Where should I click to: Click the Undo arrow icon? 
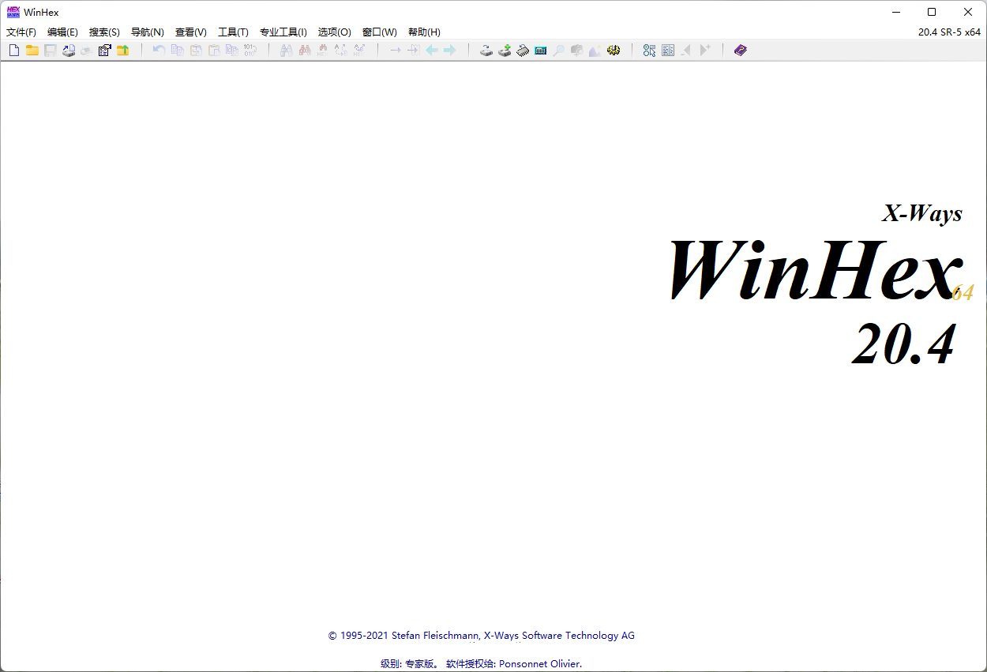click(158, 50)
